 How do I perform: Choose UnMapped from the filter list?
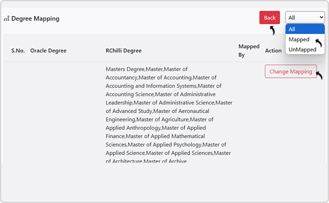302,49
